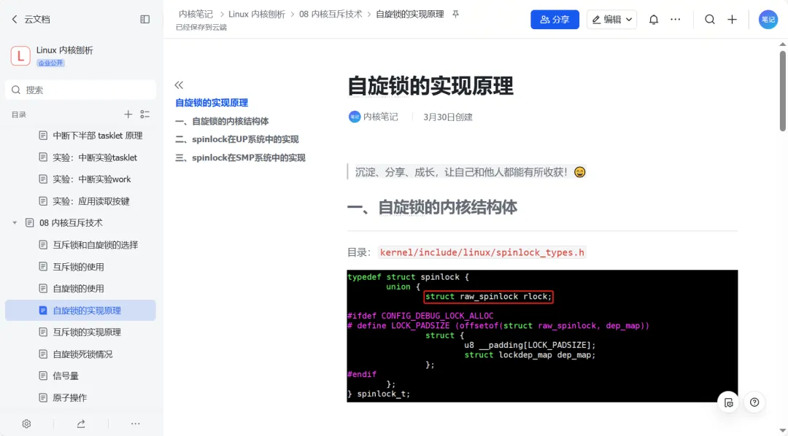Click the 内核笔记 author name
The image size is (788, 436).
tap(380, 117)
